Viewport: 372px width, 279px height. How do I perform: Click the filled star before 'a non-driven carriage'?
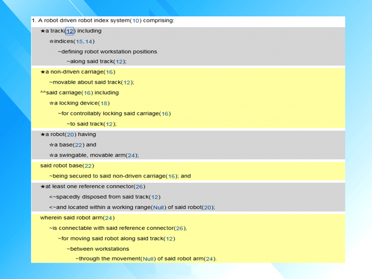[x=43, y=72]
